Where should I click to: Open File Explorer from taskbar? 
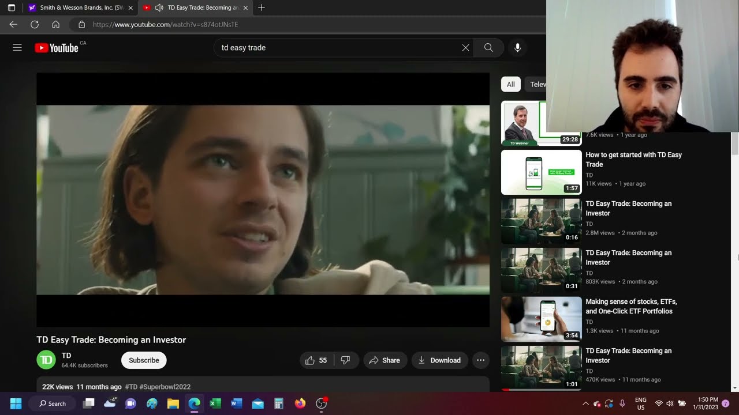[173, 403]
